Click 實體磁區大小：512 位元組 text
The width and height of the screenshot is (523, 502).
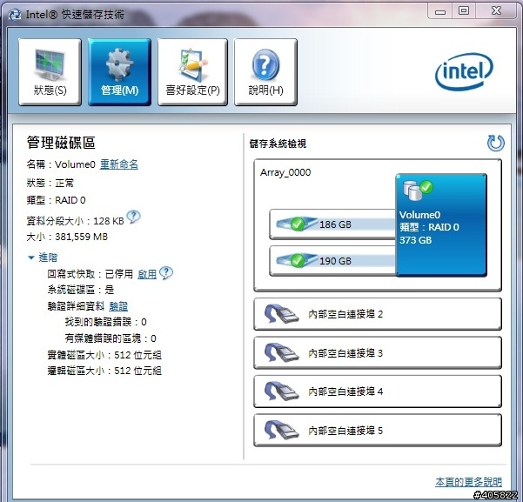pyautogui.click(x=104, y=355)
